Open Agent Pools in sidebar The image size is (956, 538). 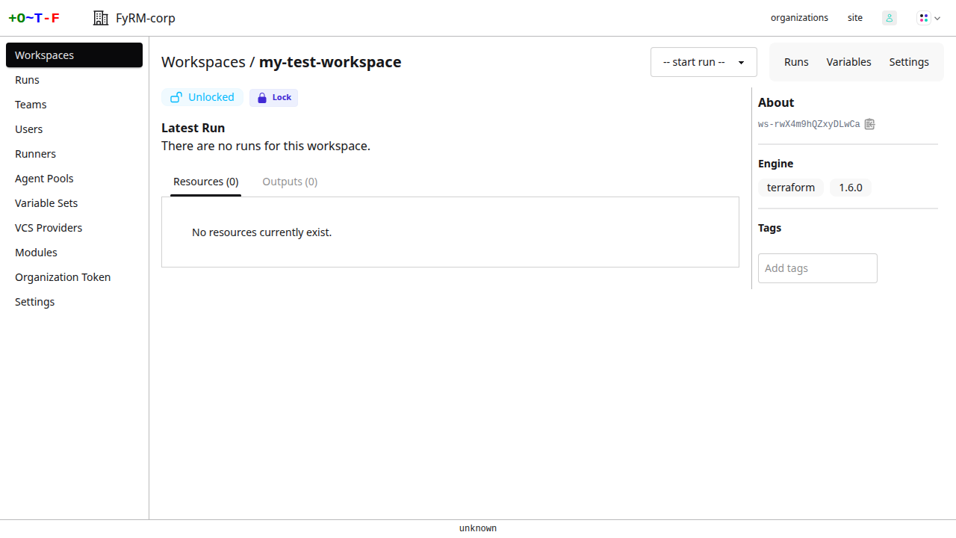coord(44,179)
